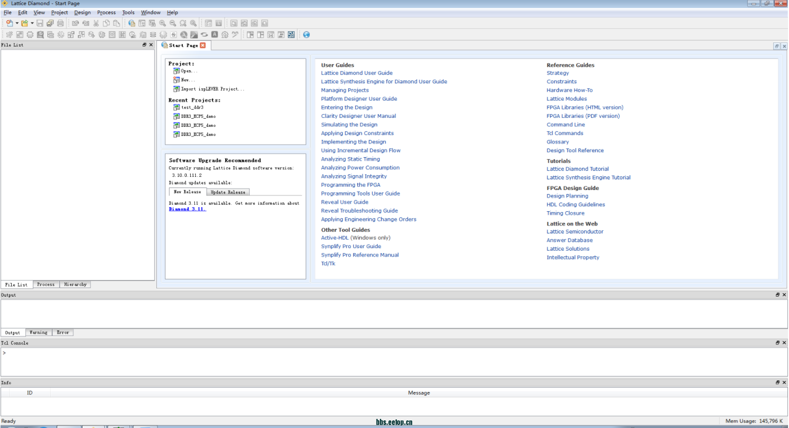Open Lattice Diamond User Guide link

(357, 73)
